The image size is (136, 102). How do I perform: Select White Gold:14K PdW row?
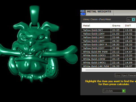point(109,66)
